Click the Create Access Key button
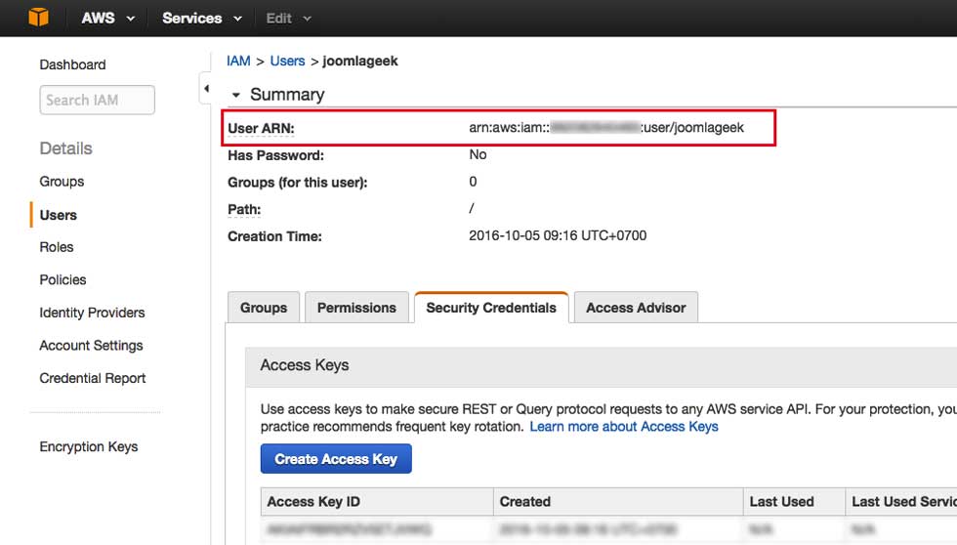 tap(336, 459)
